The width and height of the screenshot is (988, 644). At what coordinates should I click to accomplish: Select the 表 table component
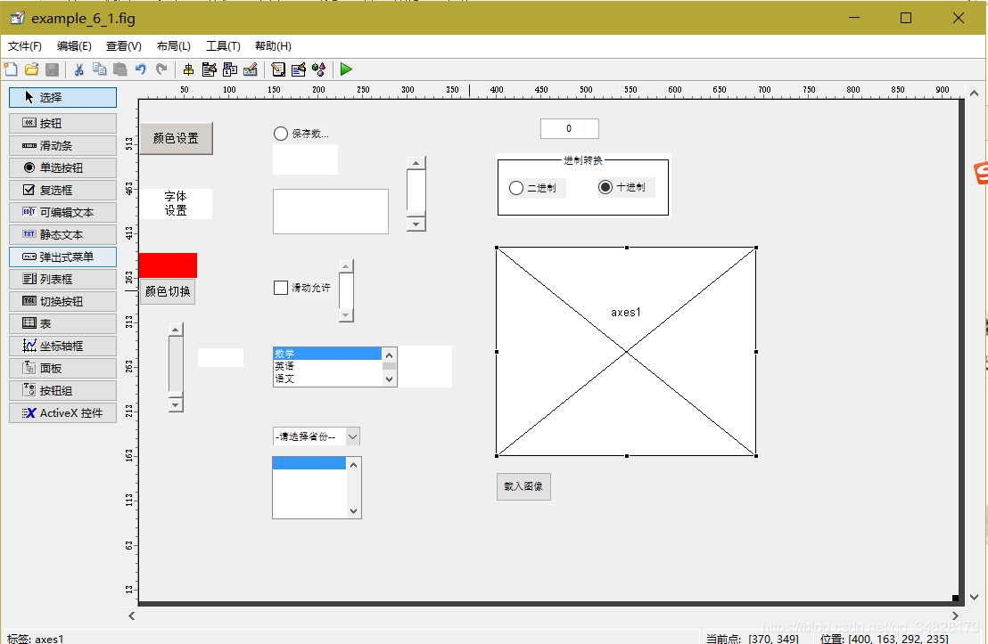point(63,323)
